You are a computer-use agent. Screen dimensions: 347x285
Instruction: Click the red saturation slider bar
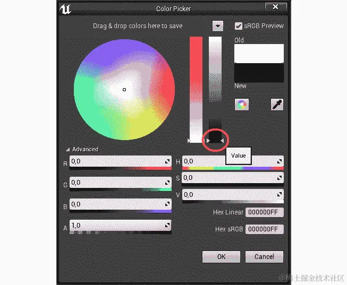click(196, 90)
